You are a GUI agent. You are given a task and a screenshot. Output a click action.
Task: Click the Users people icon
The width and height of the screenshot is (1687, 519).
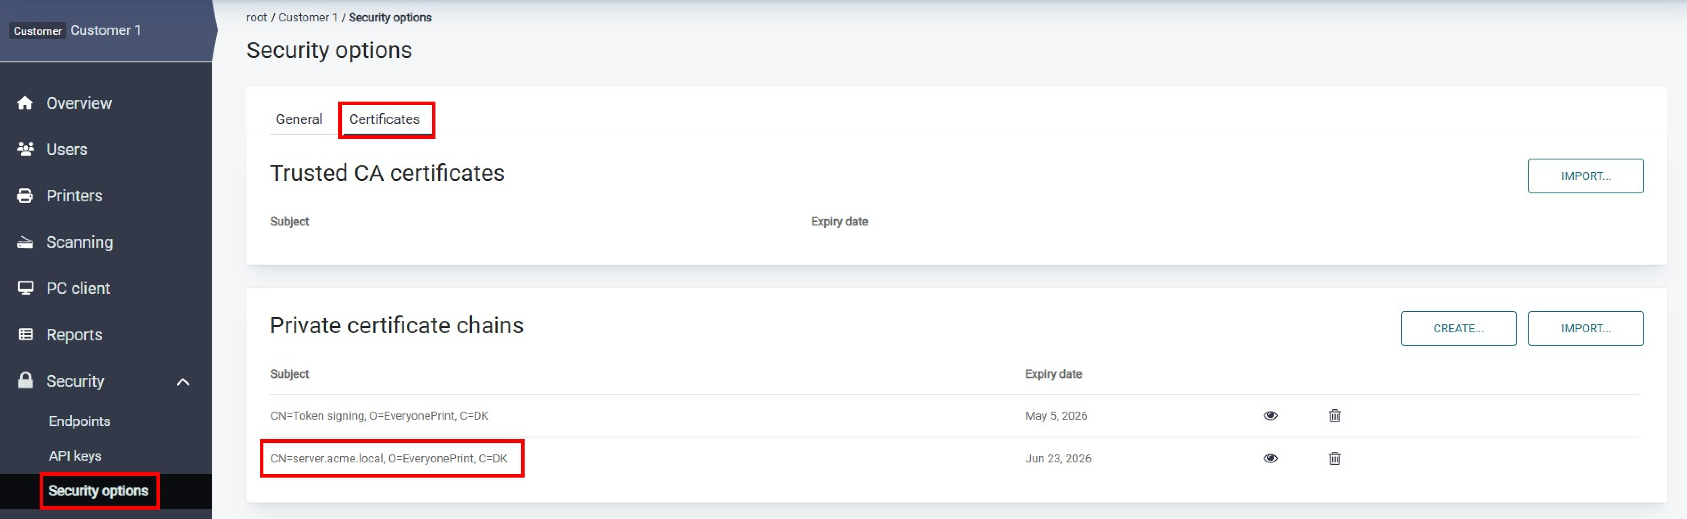(25, 149)
